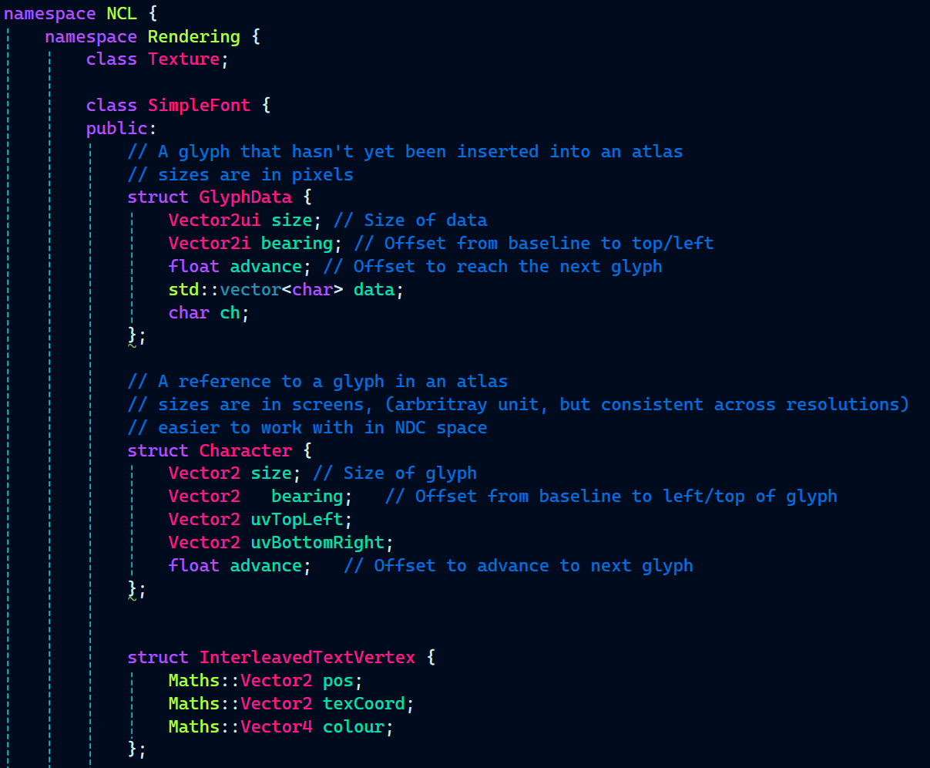
Task: Click the colour member variable
Action: pos(353,727)
